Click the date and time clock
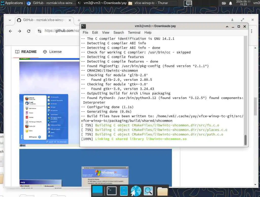 pos(243,3)
